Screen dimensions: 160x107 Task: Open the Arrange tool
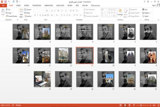point(120,13)
